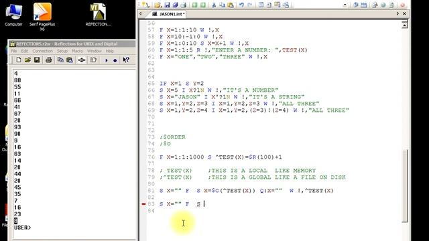The image size is (429, 241).
Task: Open Edit menu in Reflection window
Action: click(25, 51)
